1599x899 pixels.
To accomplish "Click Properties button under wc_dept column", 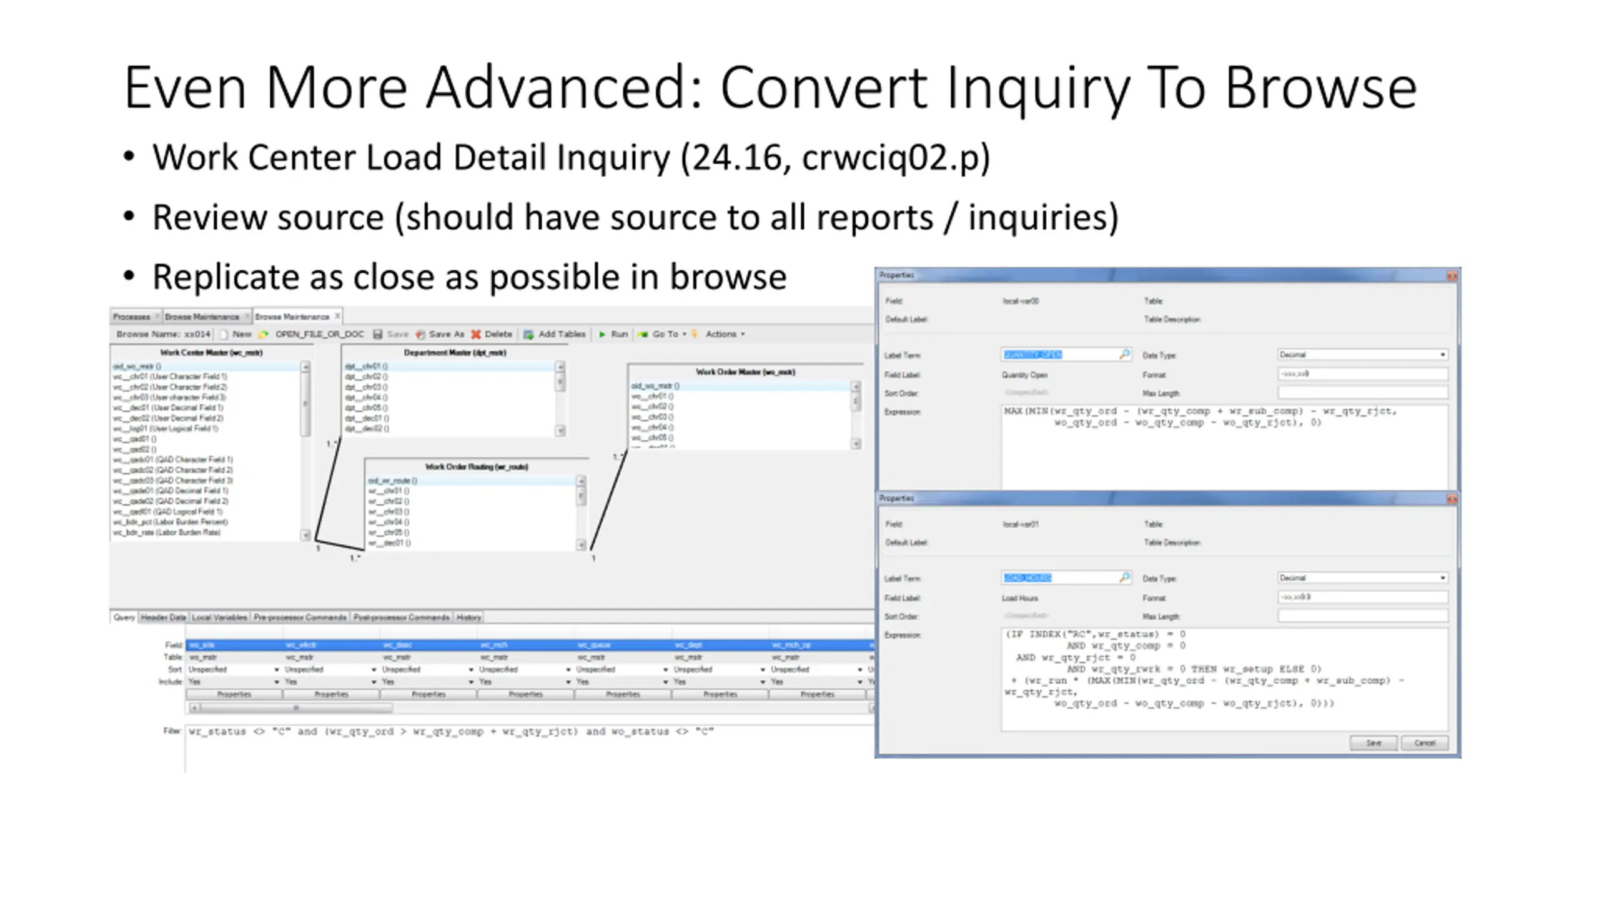I will click(x=720, y=694).
